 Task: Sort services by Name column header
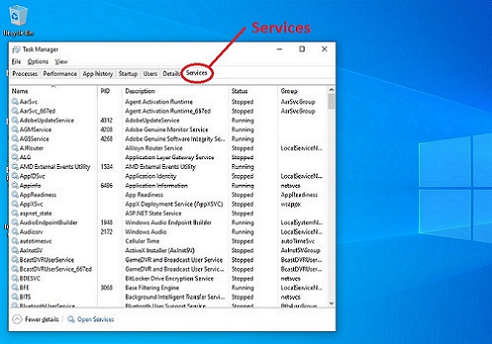pos(20,91)
